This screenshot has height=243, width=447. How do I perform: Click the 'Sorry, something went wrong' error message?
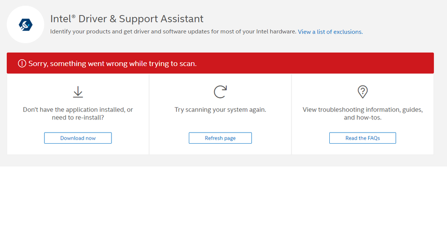(x=112, y=63)
